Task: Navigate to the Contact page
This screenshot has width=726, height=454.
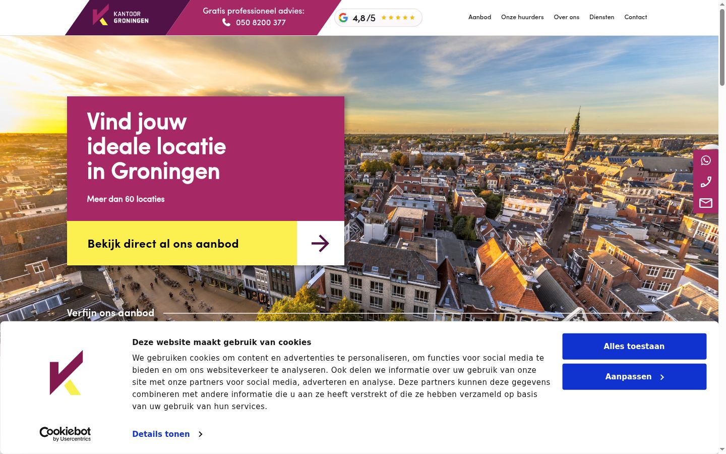Action: pos(635,17)
